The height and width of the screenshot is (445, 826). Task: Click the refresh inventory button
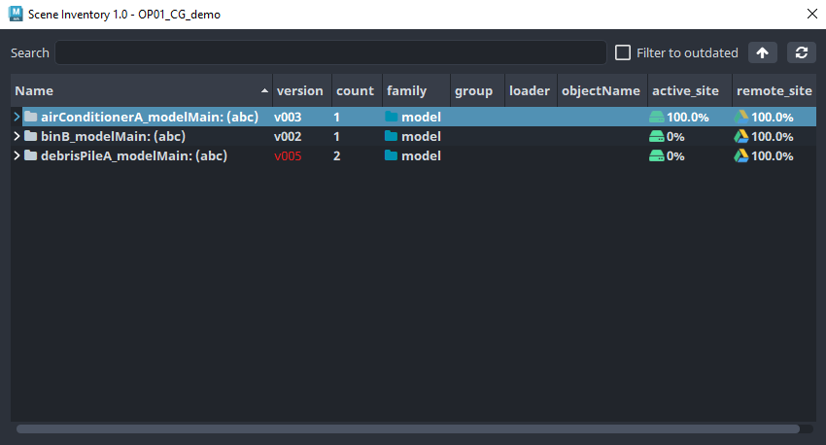(802, 52)
